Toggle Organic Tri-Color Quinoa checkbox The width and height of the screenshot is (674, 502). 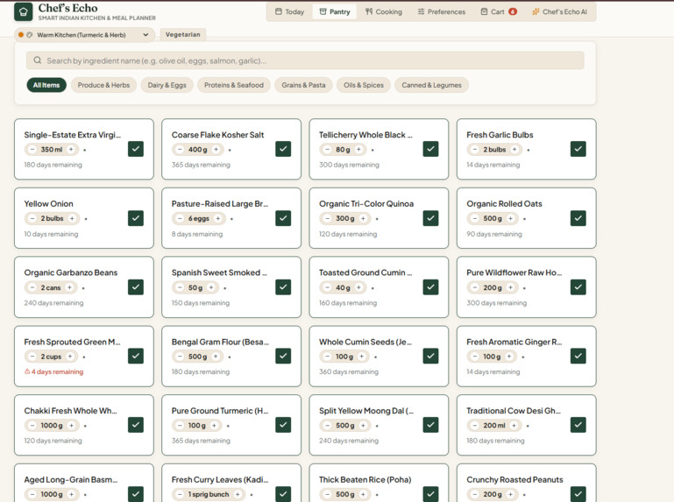(430, 218)
